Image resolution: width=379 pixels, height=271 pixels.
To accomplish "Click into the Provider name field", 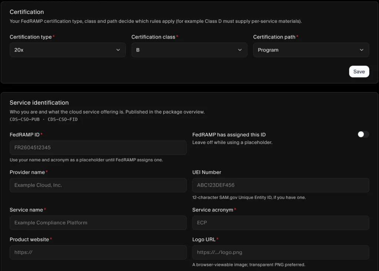I will point(98,185).
